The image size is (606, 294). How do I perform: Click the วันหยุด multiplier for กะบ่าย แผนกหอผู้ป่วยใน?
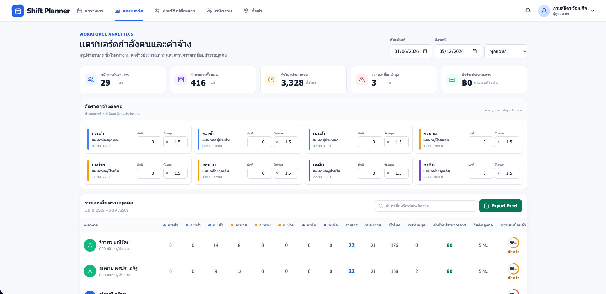pos(175,173)
